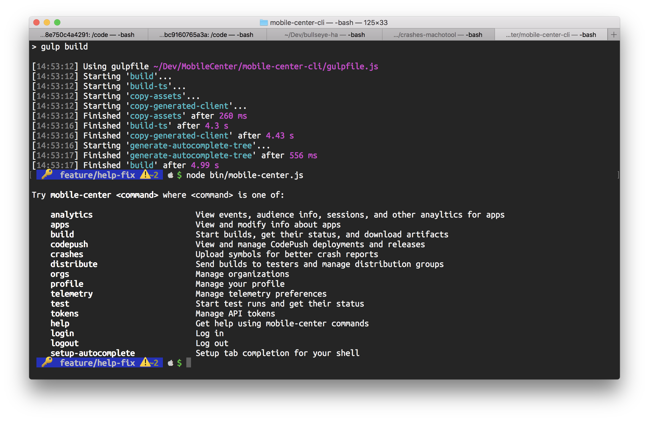
Task: Select the ...bc9160765a3a: /code tab
Action: tap(207, 35)
